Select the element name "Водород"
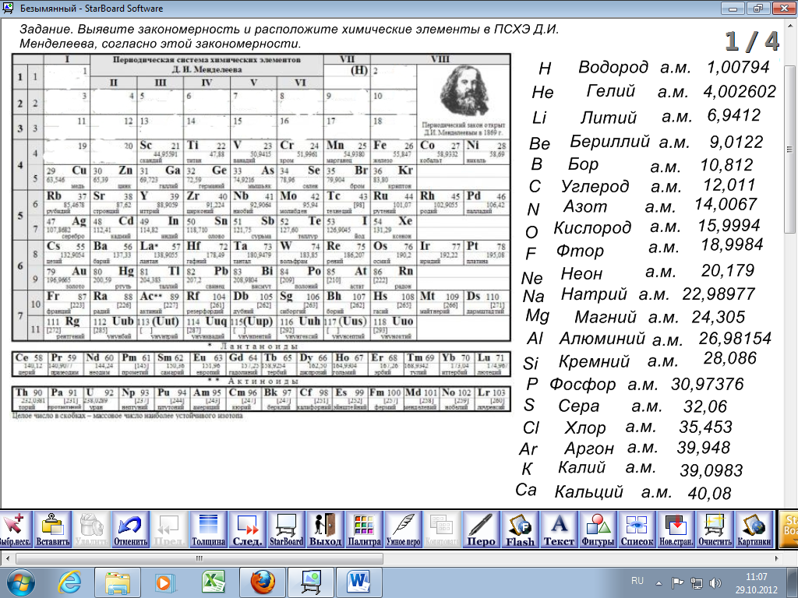This screenshot has width=798, height=598. (x=613, y=67)
